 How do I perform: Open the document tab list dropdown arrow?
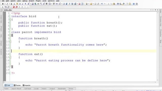pos(155,10)
